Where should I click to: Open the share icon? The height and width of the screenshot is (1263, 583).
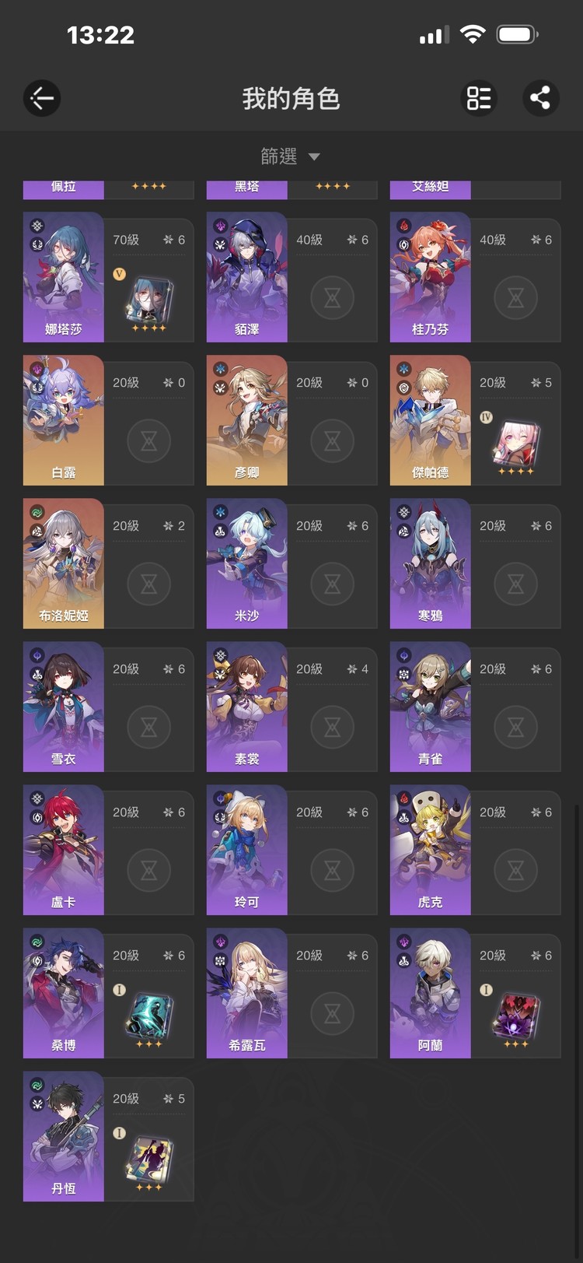540,98
